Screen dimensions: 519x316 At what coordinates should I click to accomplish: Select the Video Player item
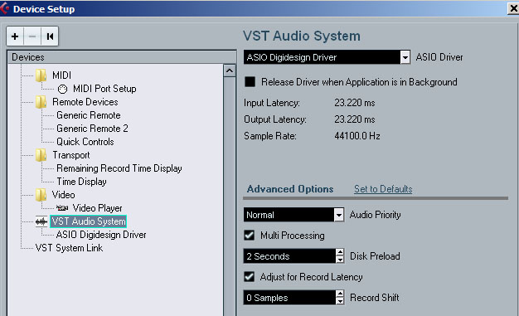pos(97,208)
